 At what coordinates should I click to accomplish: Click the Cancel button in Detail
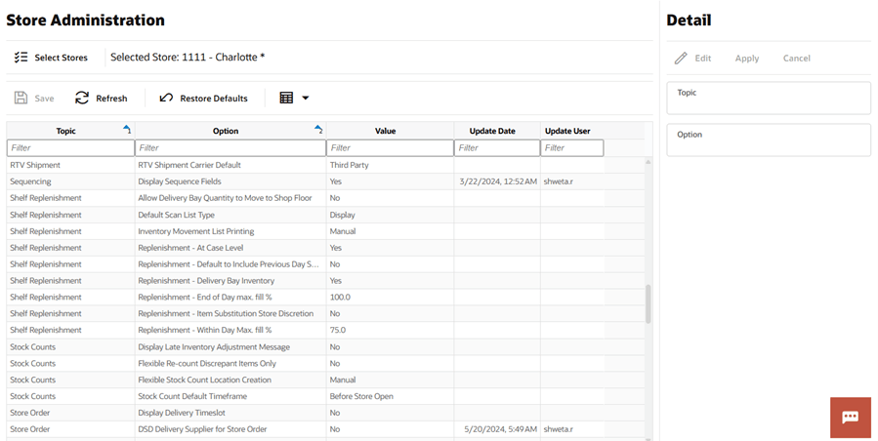pyautogui.click(x=796, y=59)
